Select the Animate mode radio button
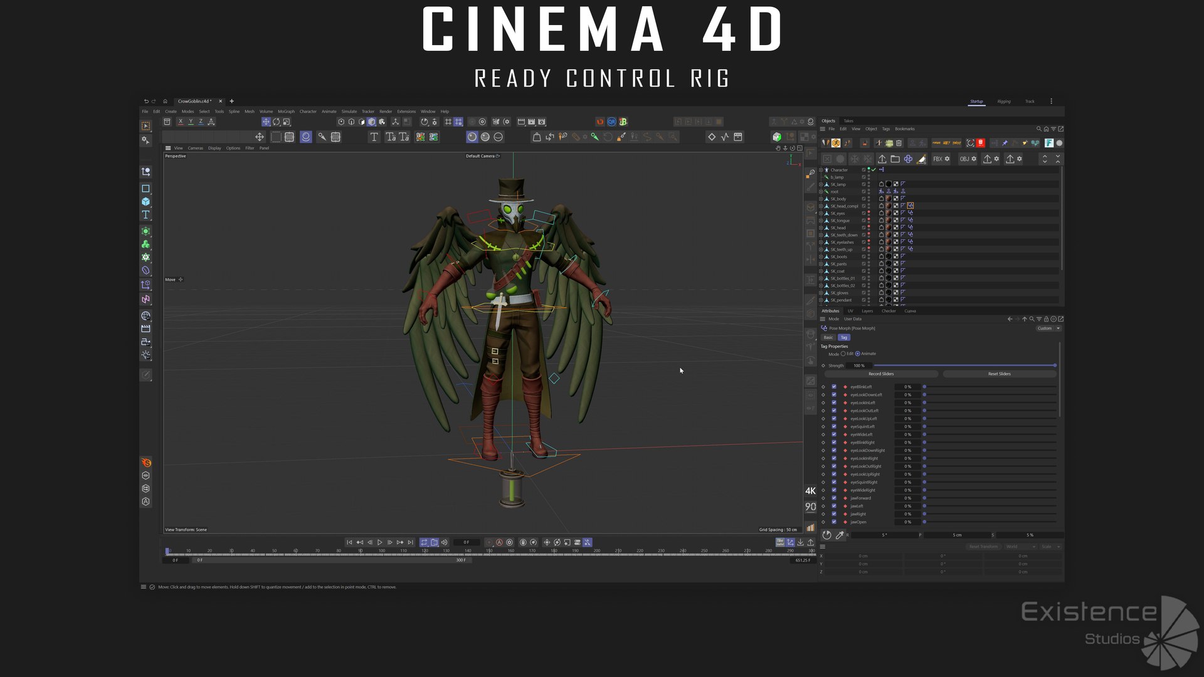Image resolution: width=1204 pixels, height=677 pixels. [858, 354]
